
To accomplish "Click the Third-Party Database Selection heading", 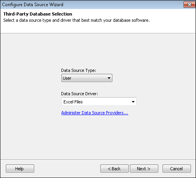I will click(38, 14).
